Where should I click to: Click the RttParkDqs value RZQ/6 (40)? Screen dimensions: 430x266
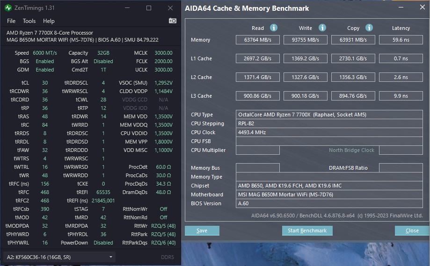[x=163, y=243]
